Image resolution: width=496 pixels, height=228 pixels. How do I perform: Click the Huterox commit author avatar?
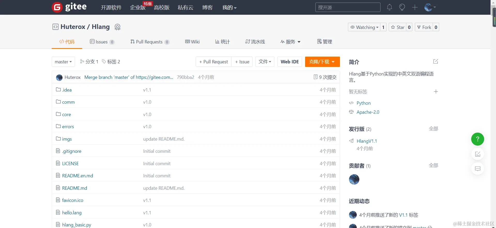tap(59, 77)
